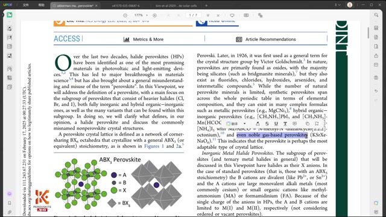The height and width of the screenshot is (217, 386).
Task: Open the 177% zoom level dropdown
Action: click(141, 15)
